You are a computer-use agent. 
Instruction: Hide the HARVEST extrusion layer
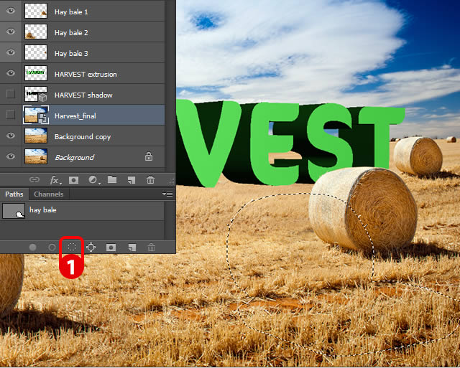point(11,73)
